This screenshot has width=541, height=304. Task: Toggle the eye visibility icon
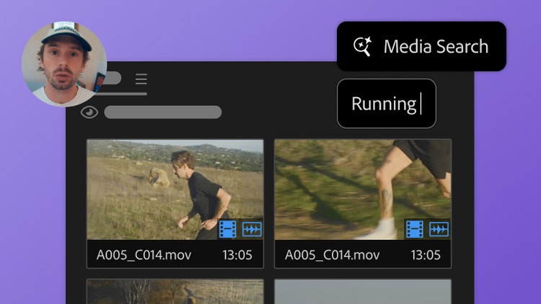89,112
